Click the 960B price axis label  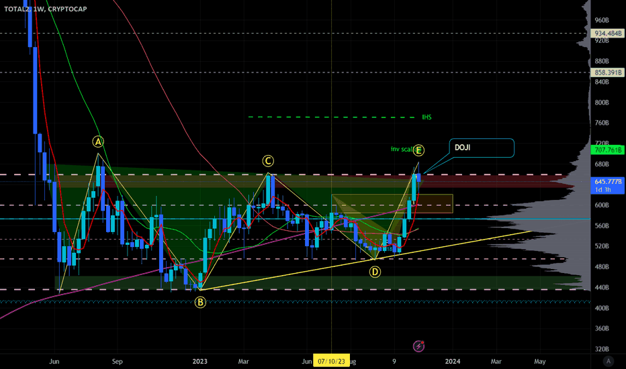[x=602, y=20]
